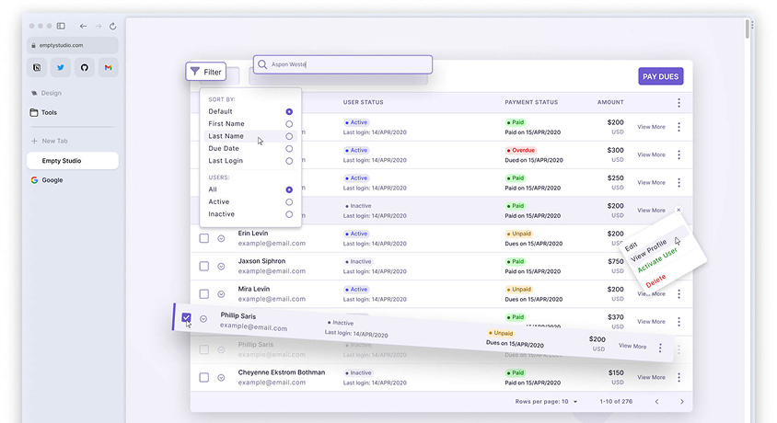
Task: Toggle the browser sidebar panel icon
Action: (x=61, y=26)
